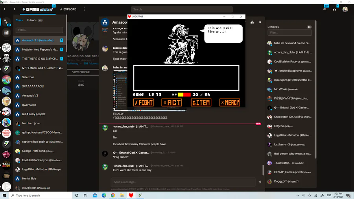The image size is (354, 199).
Task: Click the Undertale heart title icon
Action: [129, 17]
